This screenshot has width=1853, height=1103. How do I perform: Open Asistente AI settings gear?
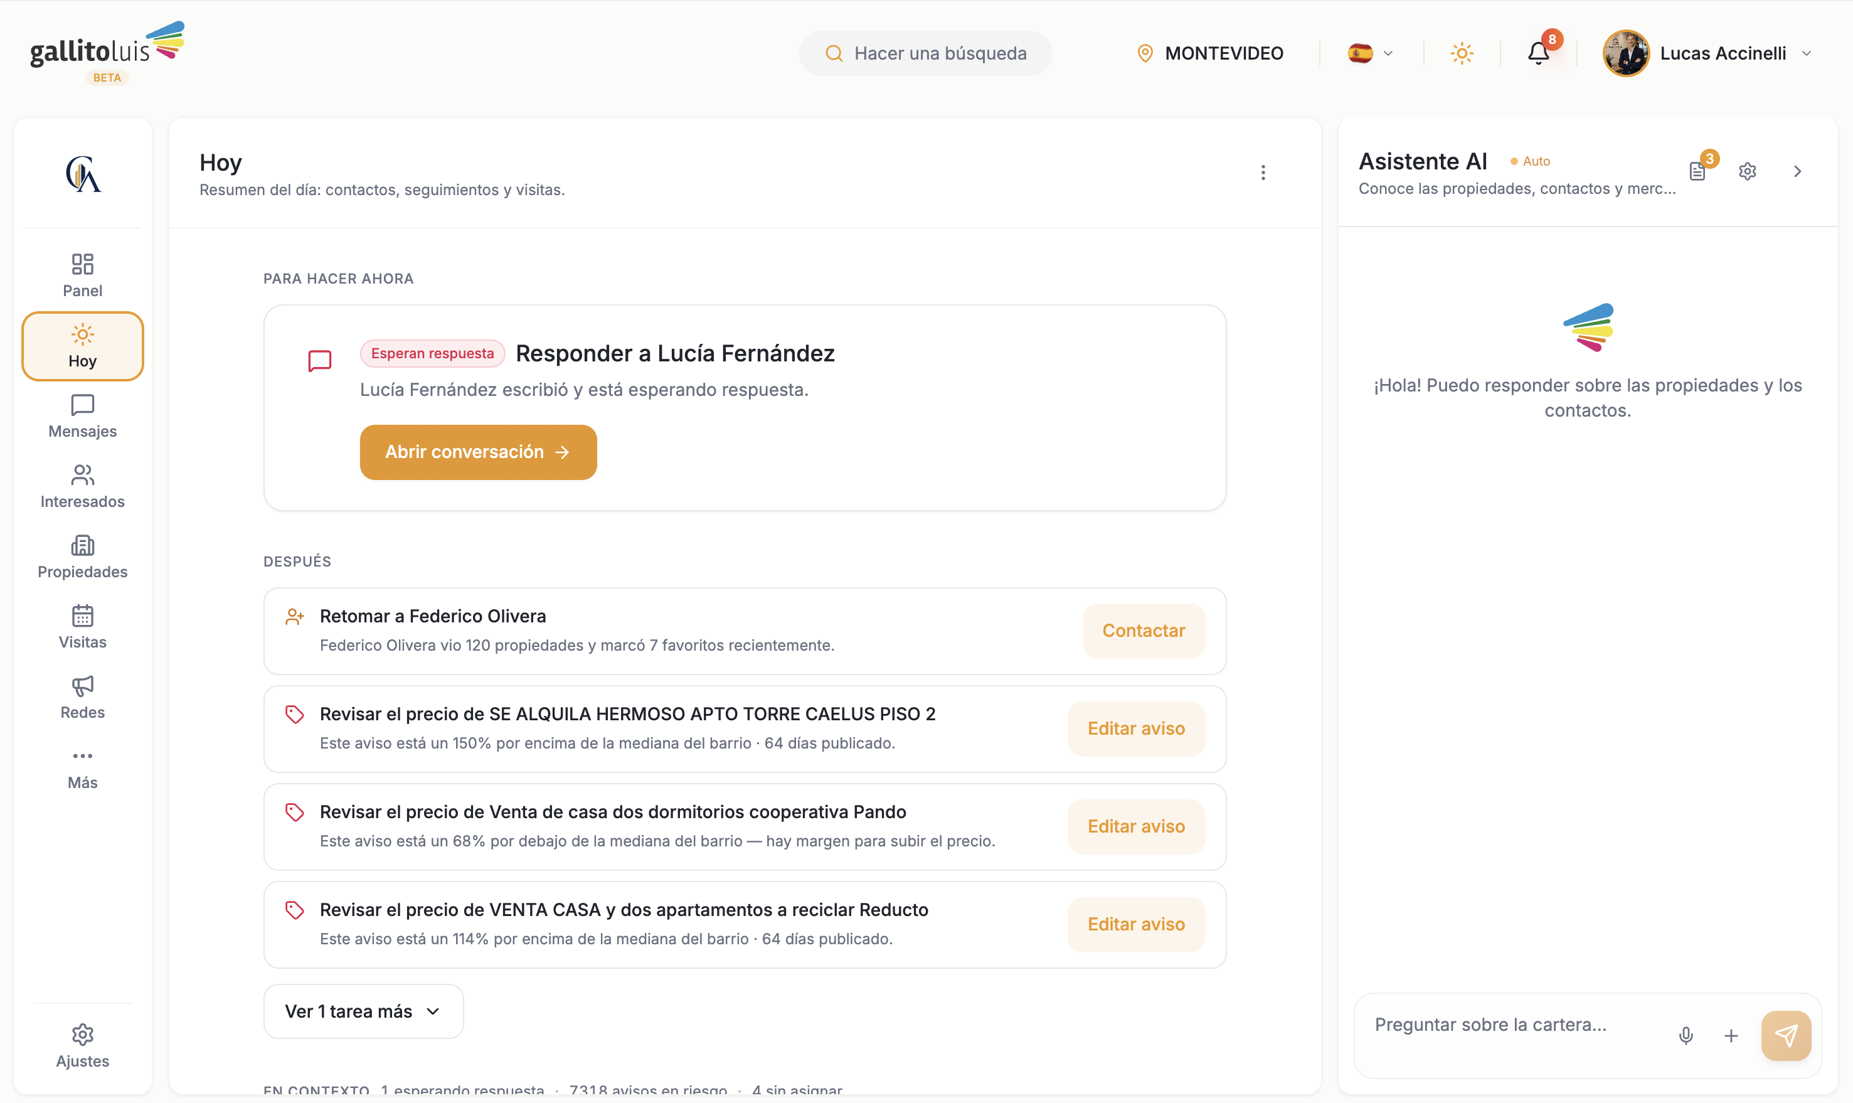(1747, 172)
